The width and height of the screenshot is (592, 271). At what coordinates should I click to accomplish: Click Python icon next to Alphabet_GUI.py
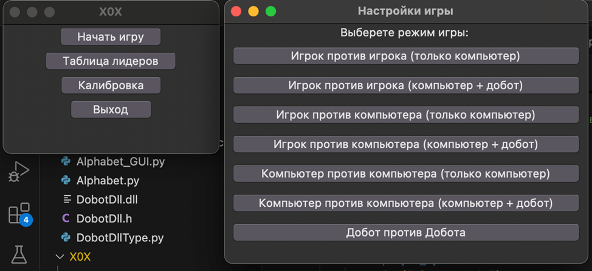point(66,161)
